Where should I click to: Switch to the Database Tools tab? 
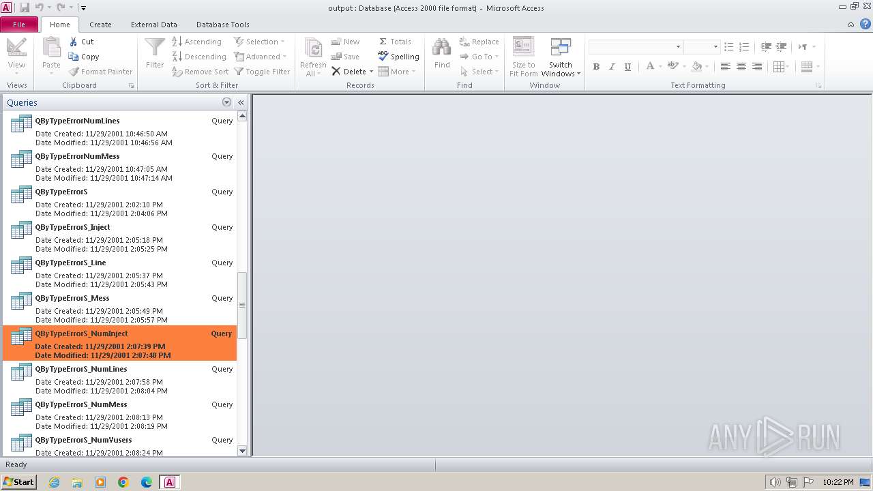(x=223, y=25)
